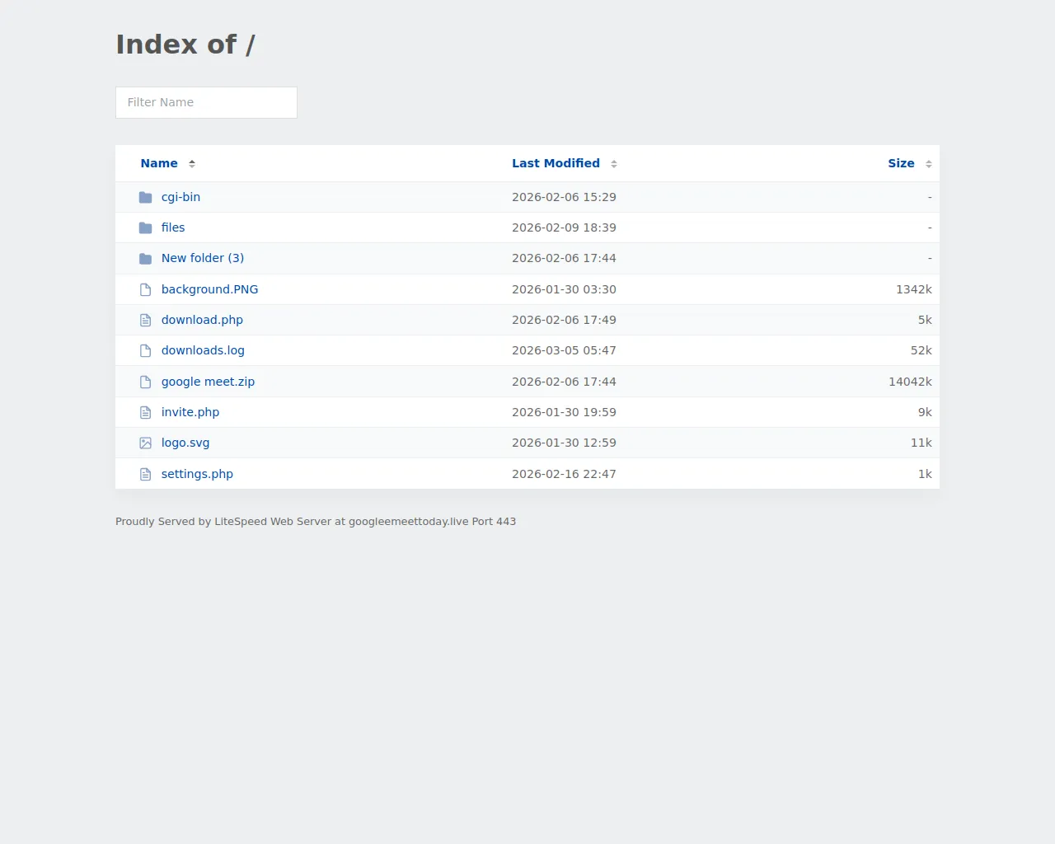Click the folder icon beside cgi-bin
Screen dimensions: 1055x844
146,198
